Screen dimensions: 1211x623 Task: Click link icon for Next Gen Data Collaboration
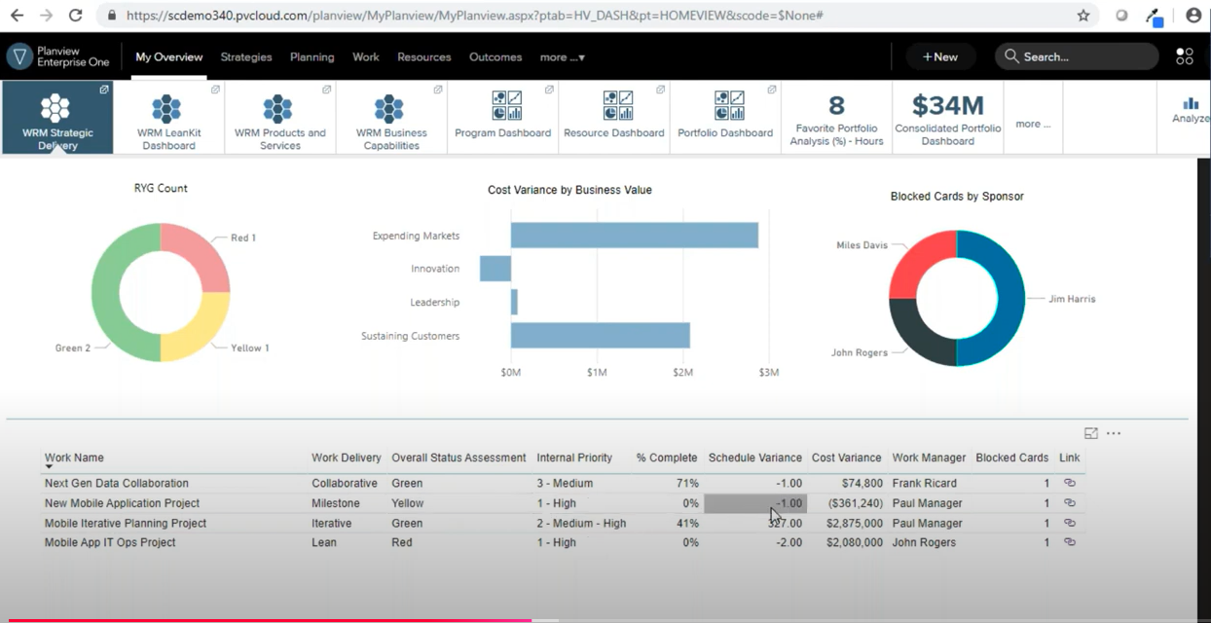click(x=1070, y=483)
